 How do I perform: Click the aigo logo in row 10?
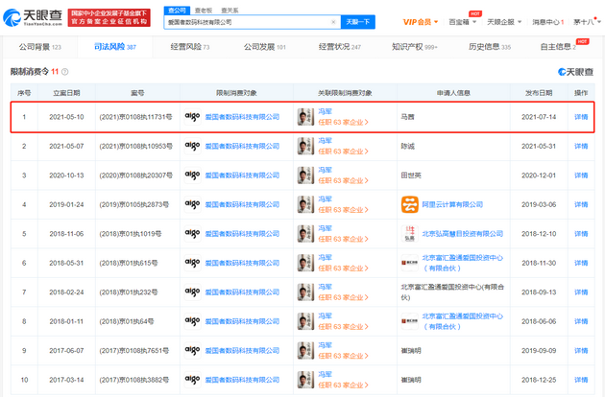[x=192, y=380]
